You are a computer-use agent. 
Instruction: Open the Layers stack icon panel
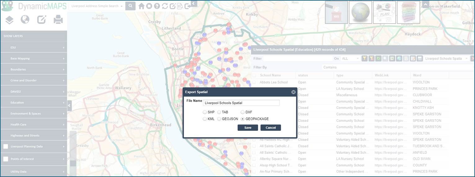[9, 20]
